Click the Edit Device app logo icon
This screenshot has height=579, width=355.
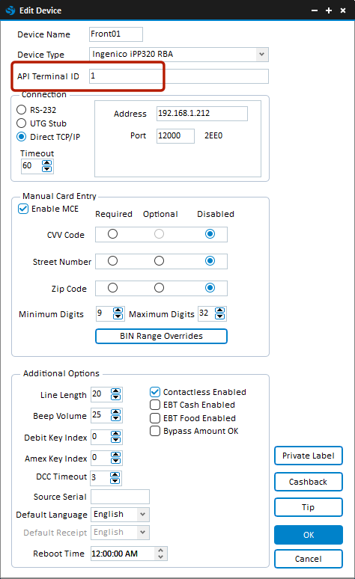pos(10,10)
